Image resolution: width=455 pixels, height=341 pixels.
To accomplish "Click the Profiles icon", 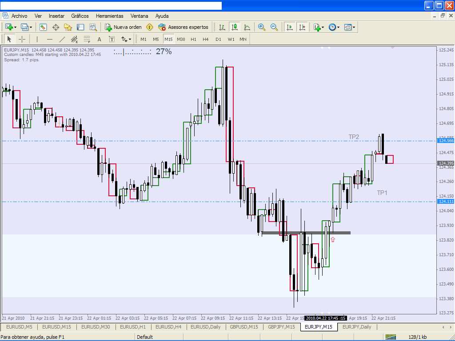I will click(24, 27).
